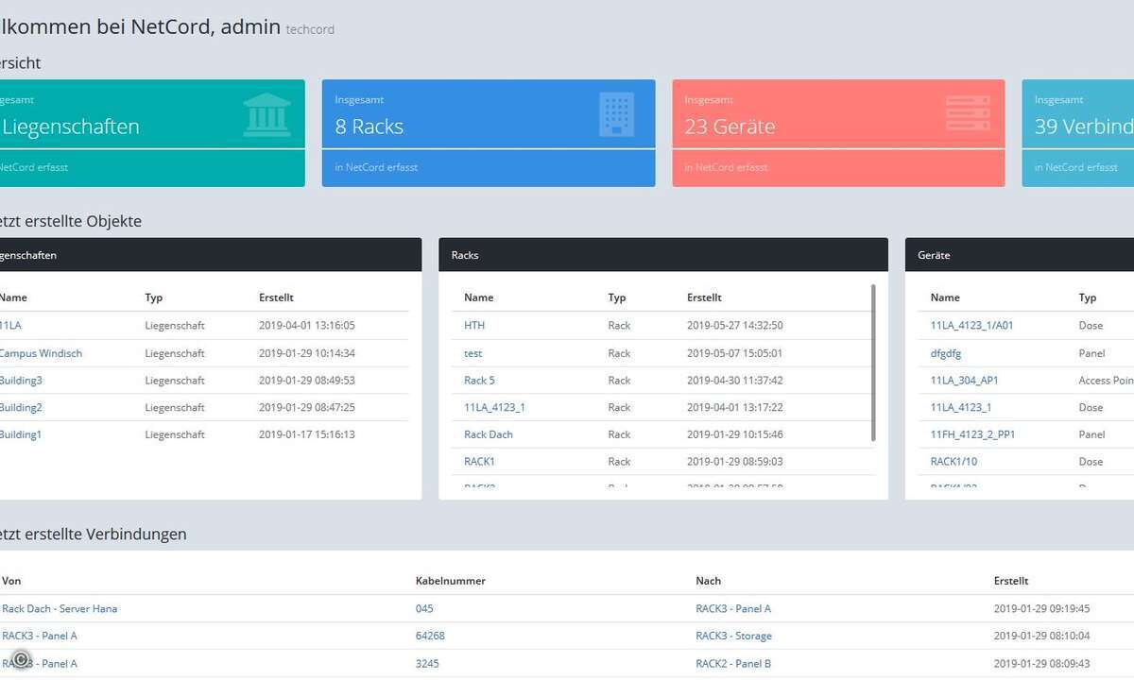
Task: Click the Geräte panel header
Action: tap(1020, 255)
